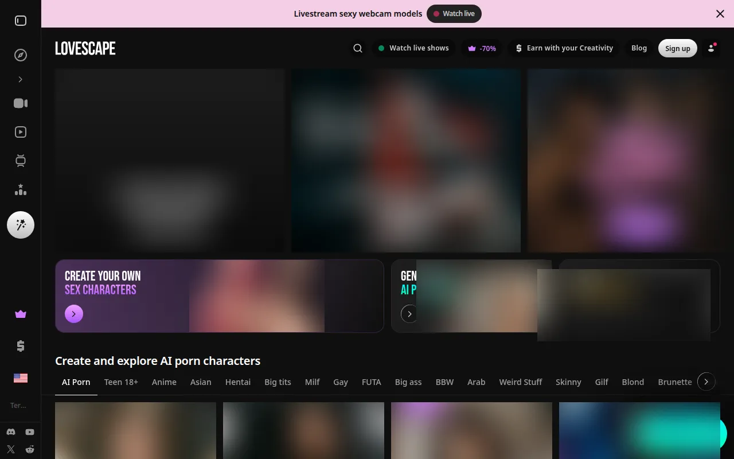This screenshot has height=459, width=734.
Task: Click the "Watch live" banner button
Action: click(454, 14)
